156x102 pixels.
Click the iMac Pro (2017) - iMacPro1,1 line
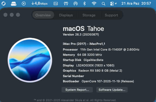point(84,44)
